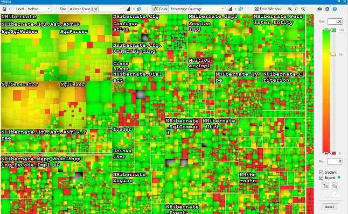Open the Percentage Coverage color metric dropdown
The image size is (348, 214).
(197, 9)
